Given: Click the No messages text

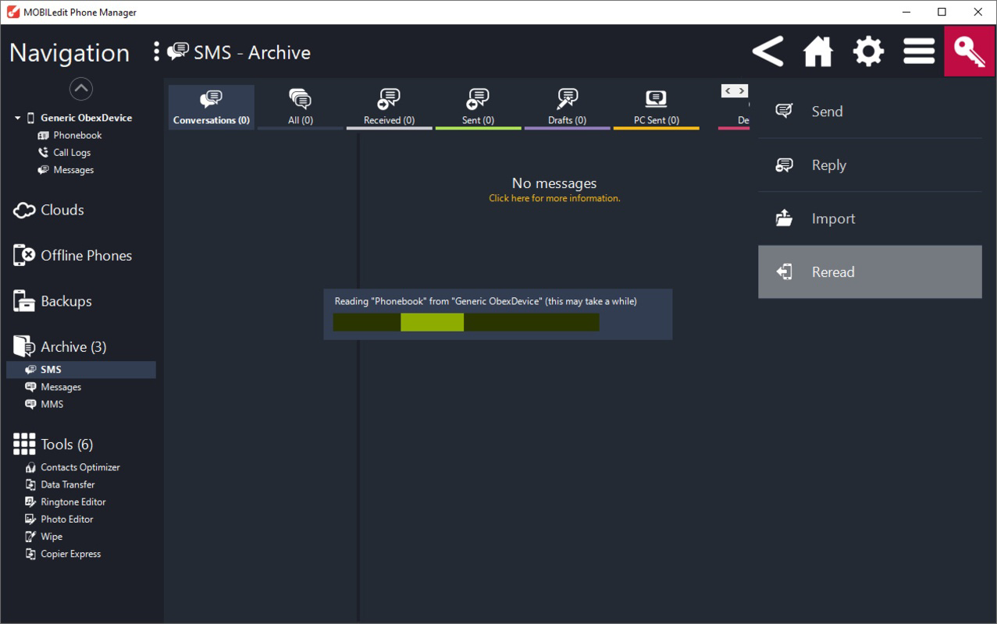Looking at the screenshot, I should [x=554, y=183].
